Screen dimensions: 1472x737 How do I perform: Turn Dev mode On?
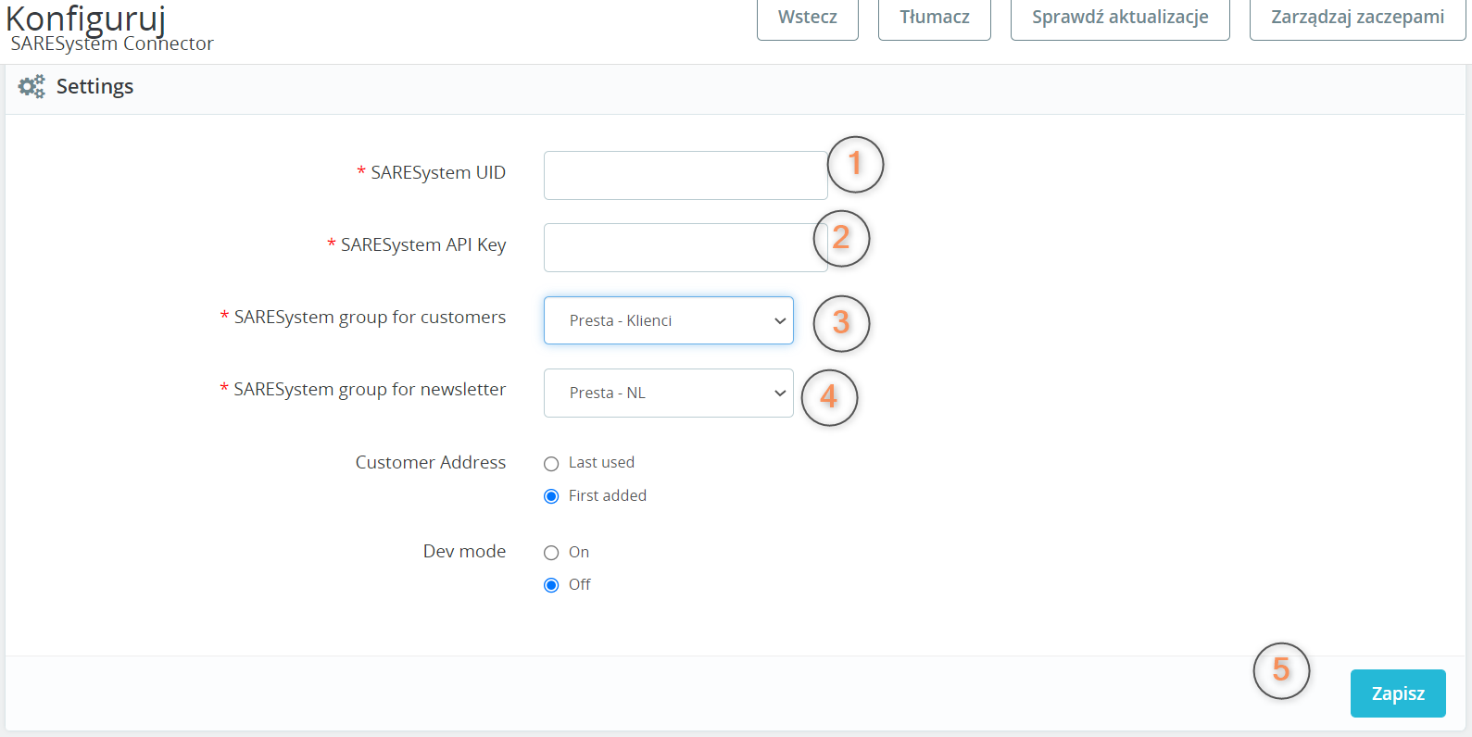[x=551, y=553]
